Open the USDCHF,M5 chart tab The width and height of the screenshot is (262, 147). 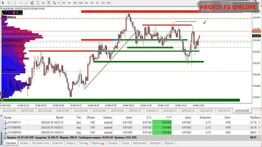pyautogui.click(x=117, y=111)
